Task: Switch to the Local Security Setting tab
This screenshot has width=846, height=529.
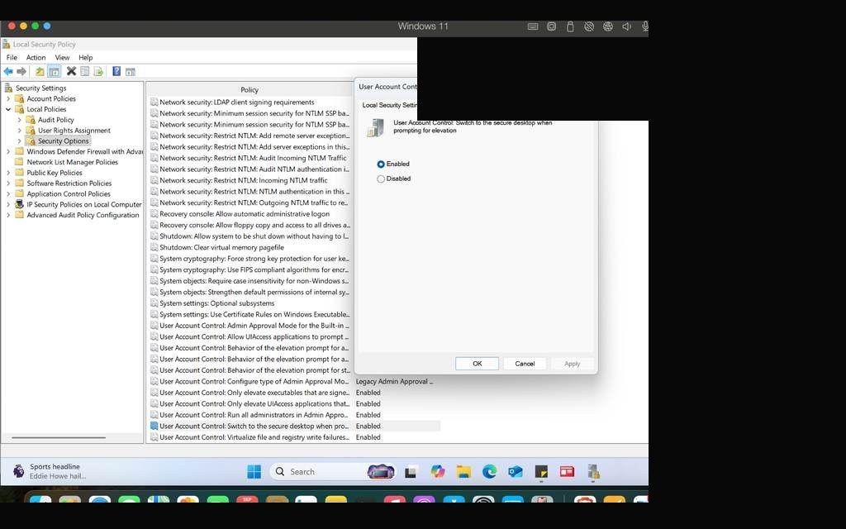Action: [x=389, y=105]
